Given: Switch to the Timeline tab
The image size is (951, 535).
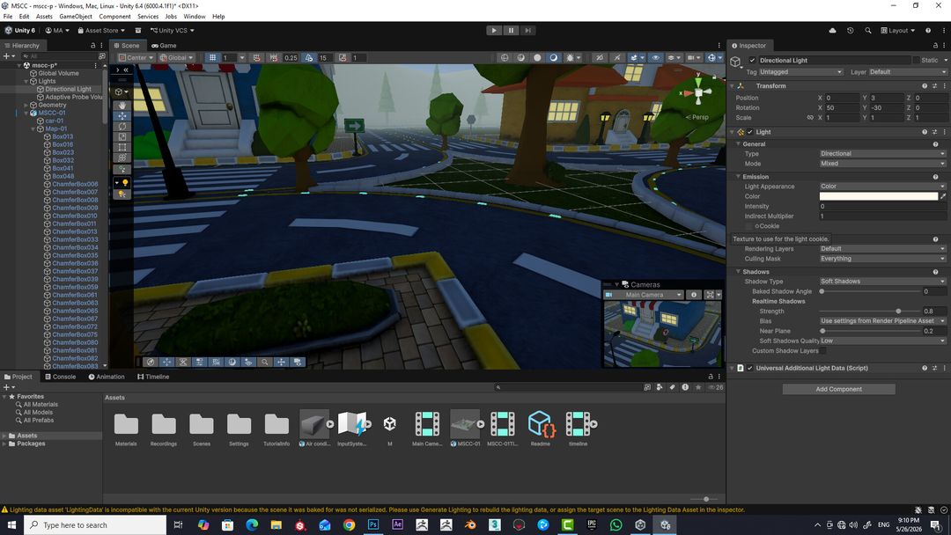Looking at the screenshot, I should pos(153,377).
